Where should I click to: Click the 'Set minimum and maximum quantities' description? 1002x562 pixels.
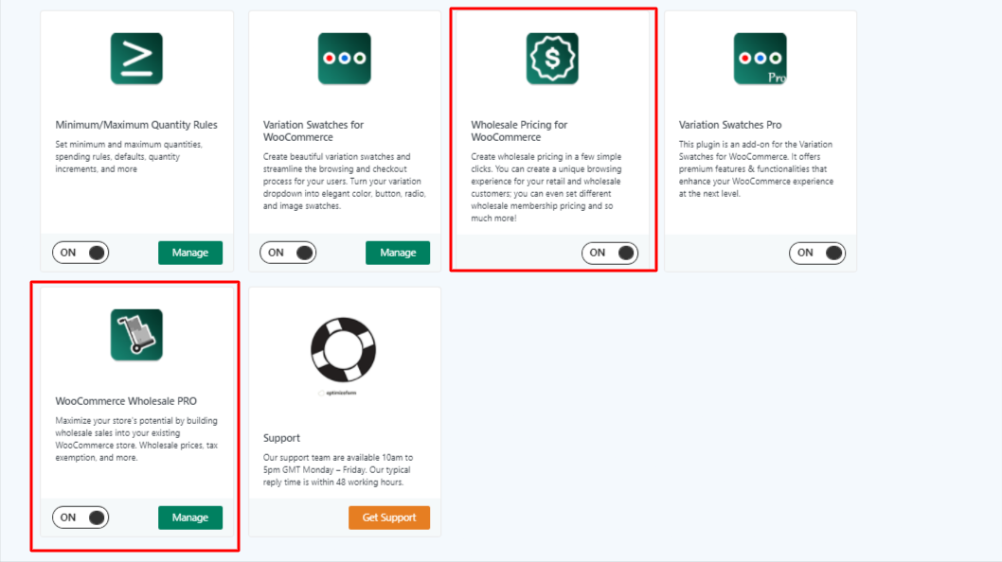coord(129,156)
